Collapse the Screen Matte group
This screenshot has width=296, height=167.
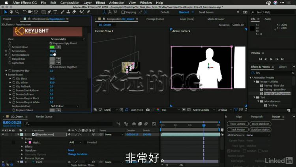6,75
